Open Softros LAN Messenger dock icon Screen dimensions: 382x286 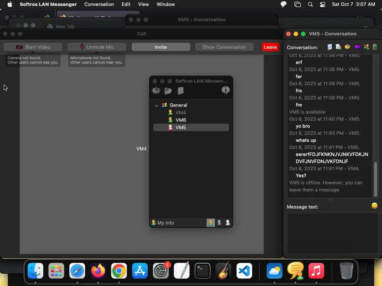click(295, 271)
